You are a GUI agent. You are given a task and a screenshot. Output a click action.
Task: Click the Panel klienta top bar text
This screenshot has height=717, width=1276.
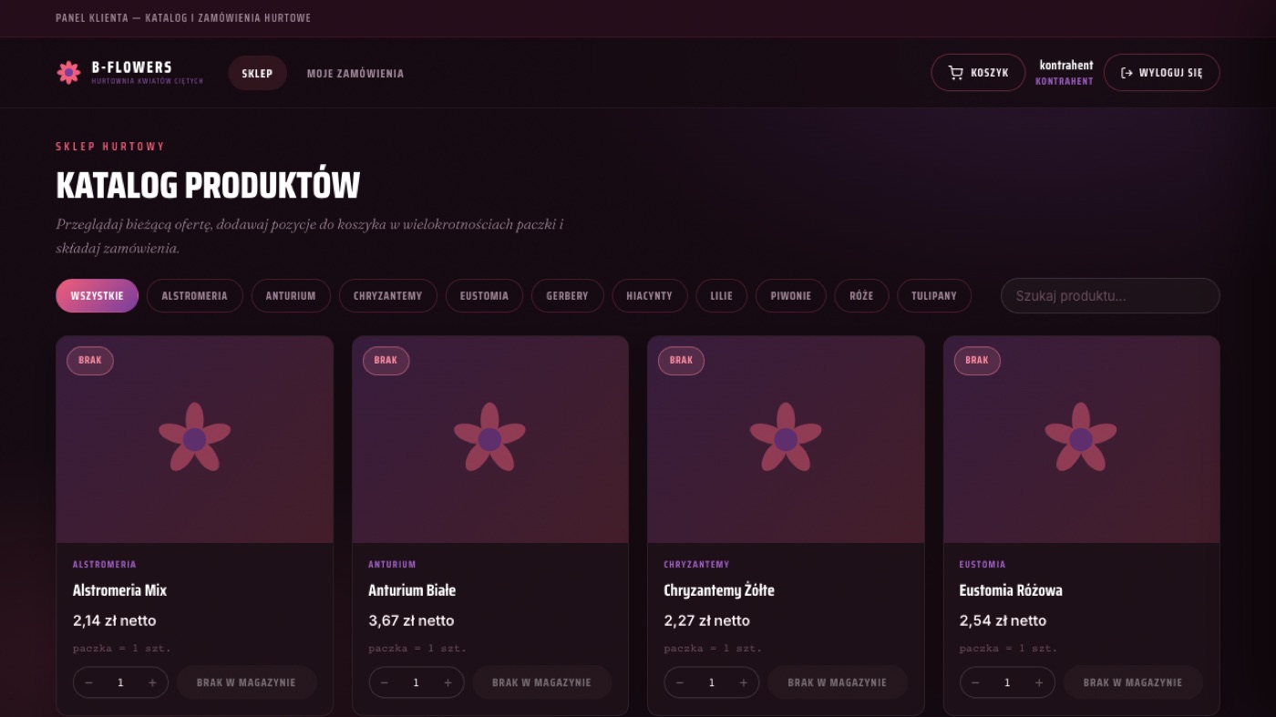click(x=183, y=18)
